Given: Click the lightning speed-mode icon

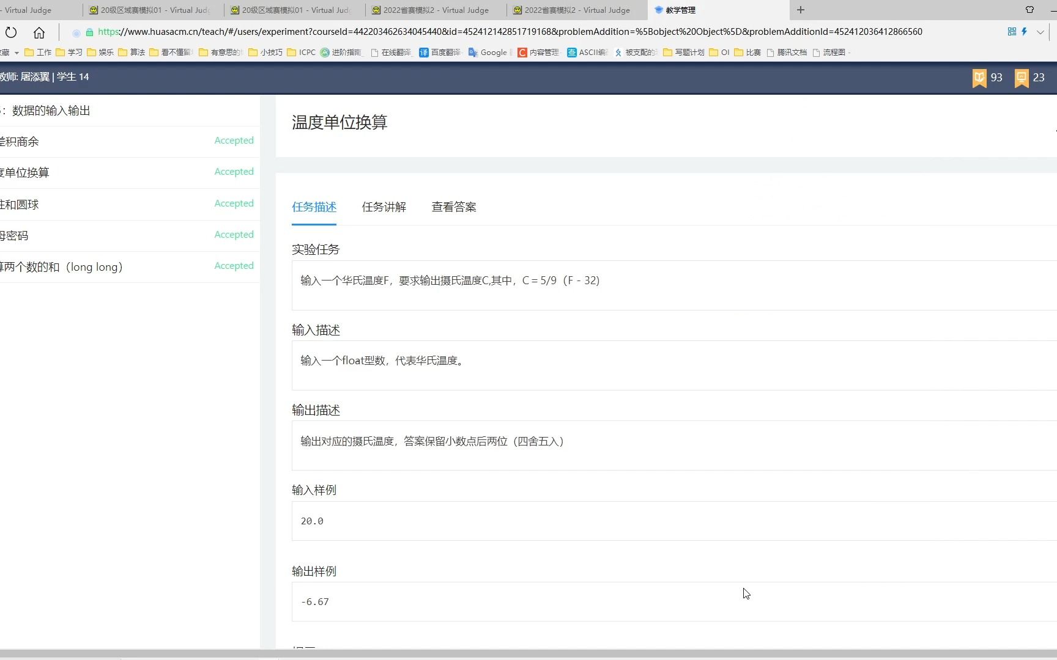Looking at the screenshot, I should [x=1024, y=32].
